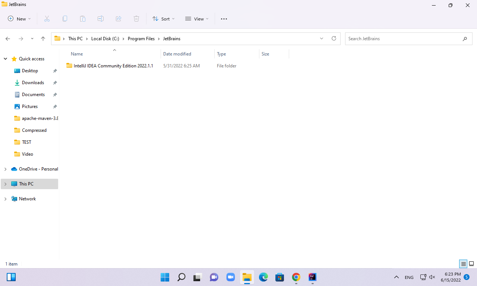Image resolution: width=477 pixels, height=286 pixels.
Task: Expand This PC tree node
Action: (x=5, y=184)
